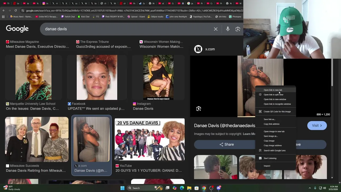Select Start Listening in context menu

[275, 158]
